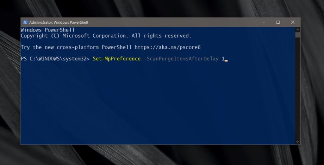Click the https://aka.ms/pscore6 URL
The height and width of the screenshot is (165, 324).
pos(167,47)
